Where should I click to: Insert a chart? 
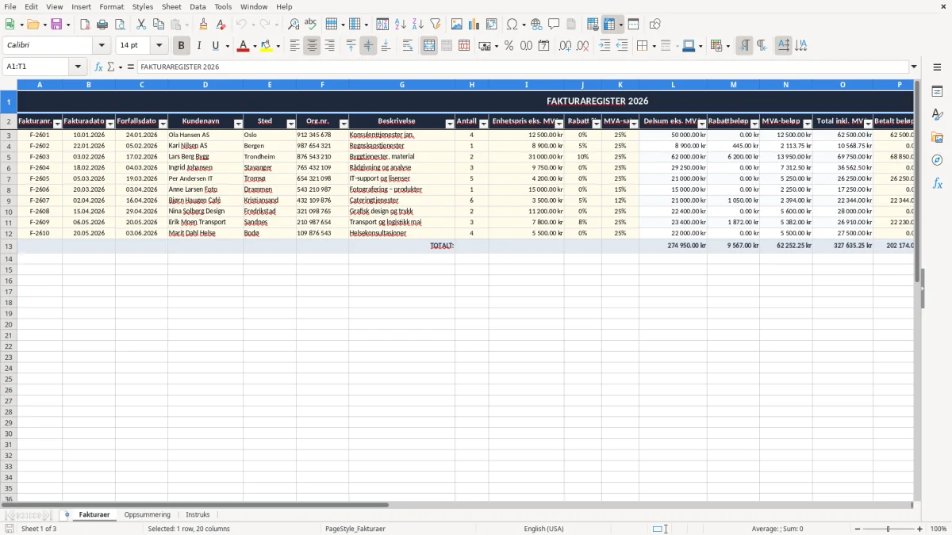(x=474, y=25)
